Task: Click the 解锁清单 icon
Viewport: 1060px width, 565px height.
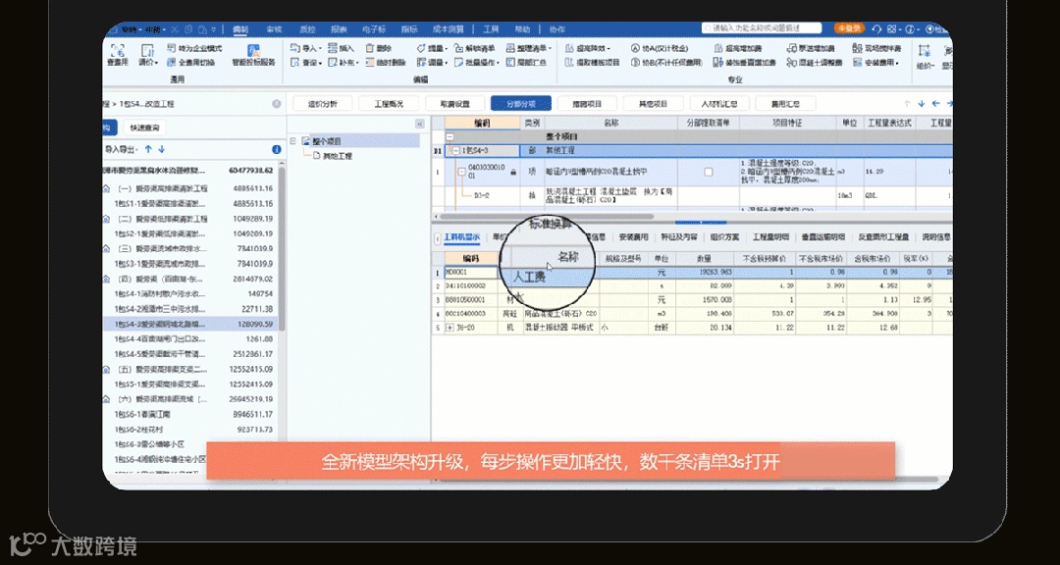Action: (x=459, y=49)
